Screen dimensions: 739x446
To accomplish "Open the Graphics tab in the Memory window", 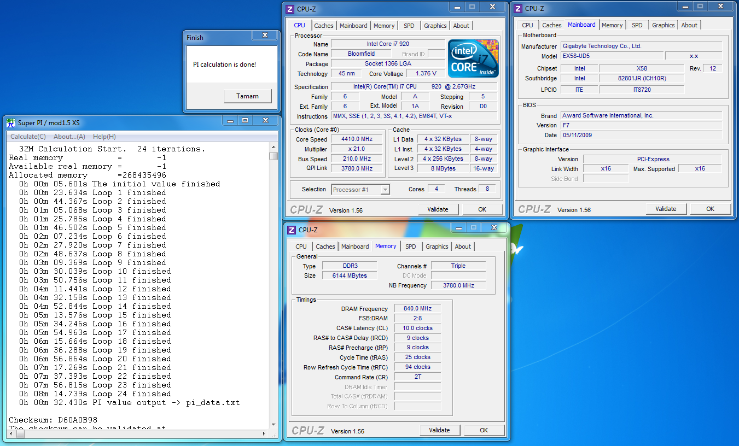I will [x=437, y=247].
